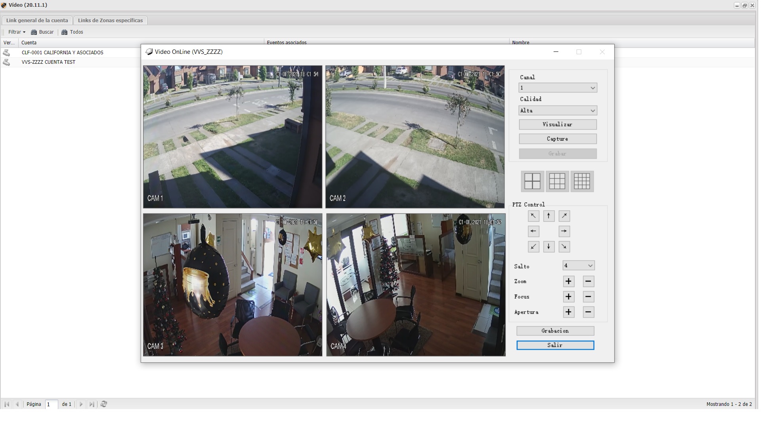Click camera icon for CLF-0001 CALIFORNIA row
The image size is (764, 434).
(x=6, y=53)
